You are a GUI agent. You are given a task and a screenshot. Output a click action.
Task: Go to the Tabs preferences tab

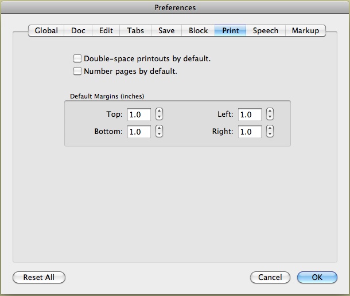pyautogui.click(x=135, y=31)
